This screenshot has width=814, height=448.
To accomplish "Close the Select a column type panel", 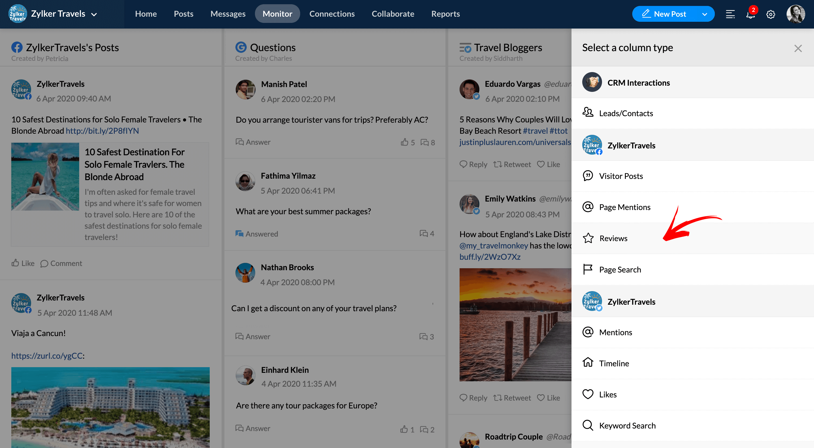I will coord(798,48).
